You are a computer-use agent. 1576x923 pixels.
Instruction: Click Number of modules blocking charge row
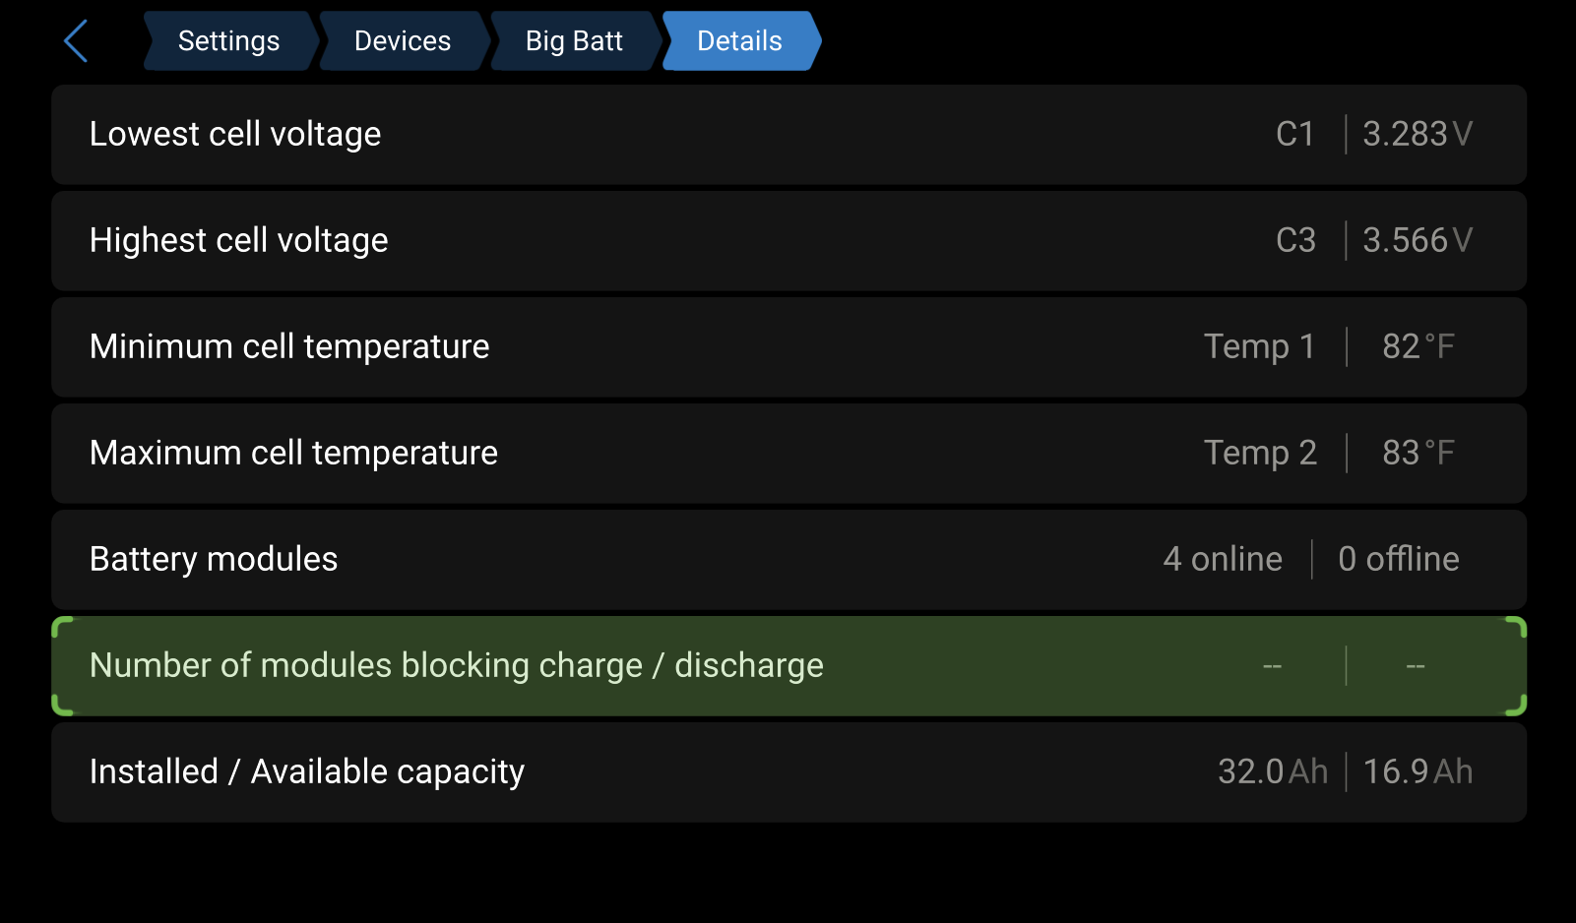coord(788,666)
